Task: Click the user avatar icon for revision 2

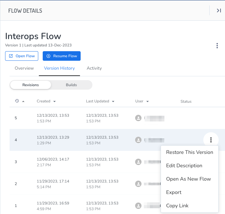Action: coord(138,184)
